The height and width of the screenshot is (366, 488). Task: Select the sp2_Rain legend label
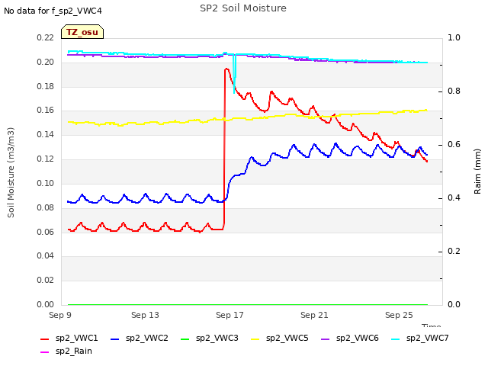click(74, 352)
